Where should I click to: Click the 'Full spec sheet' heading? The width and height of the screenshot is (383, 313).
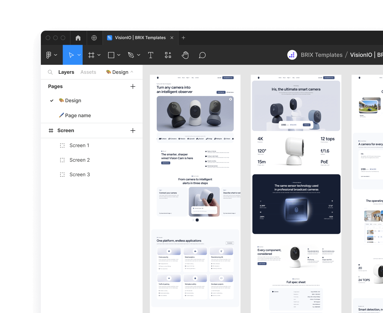(296, 282)
